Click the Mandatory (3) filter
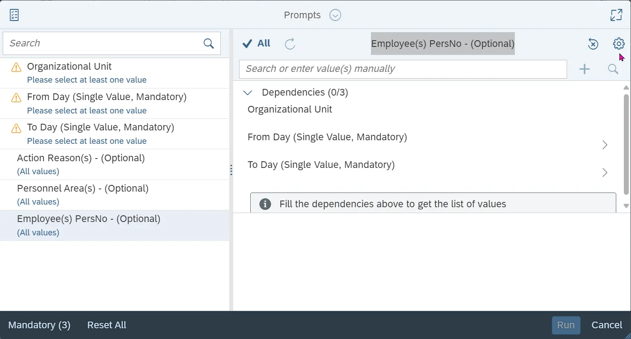The image size is (631, 339). (x=39, y=325)
